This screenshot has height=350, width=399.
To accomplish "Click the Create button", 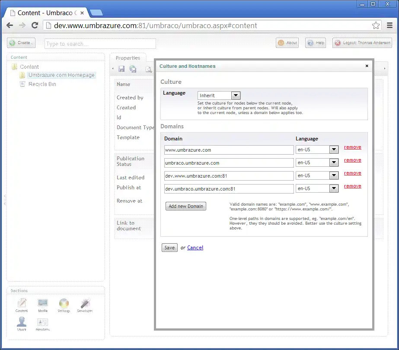I will [21, 43].
